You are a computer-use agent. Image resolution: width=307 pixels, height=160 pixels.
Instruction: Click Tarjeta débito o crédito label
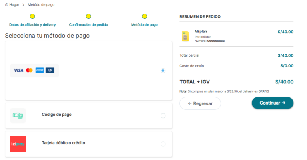coord(64,143)
